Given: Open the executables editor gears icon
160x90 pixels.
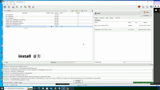Looking at the screenshot, I should click(x=25, y=7).
